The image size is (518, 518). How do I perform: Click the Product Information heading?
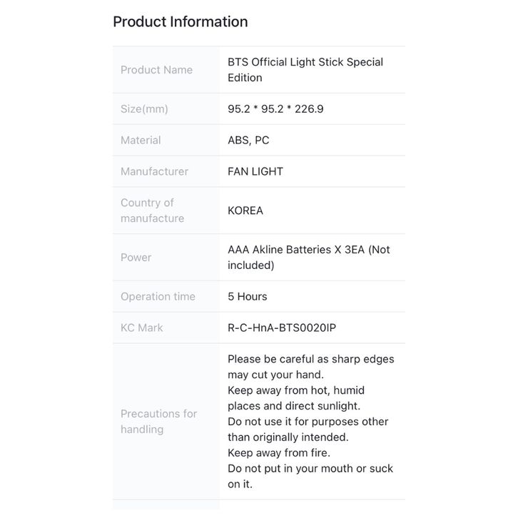click(x=180, y=22)
